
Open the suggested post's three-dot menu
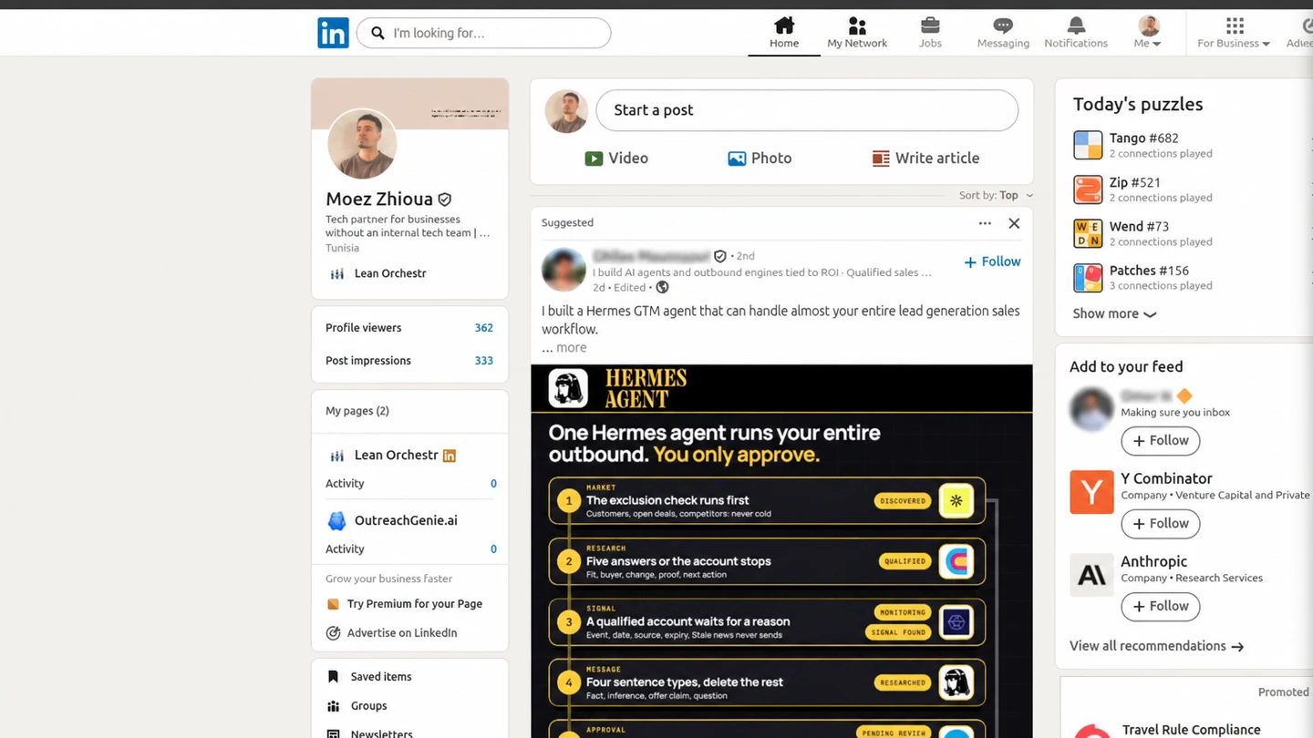pyautogui.click(x=985, y=223)
